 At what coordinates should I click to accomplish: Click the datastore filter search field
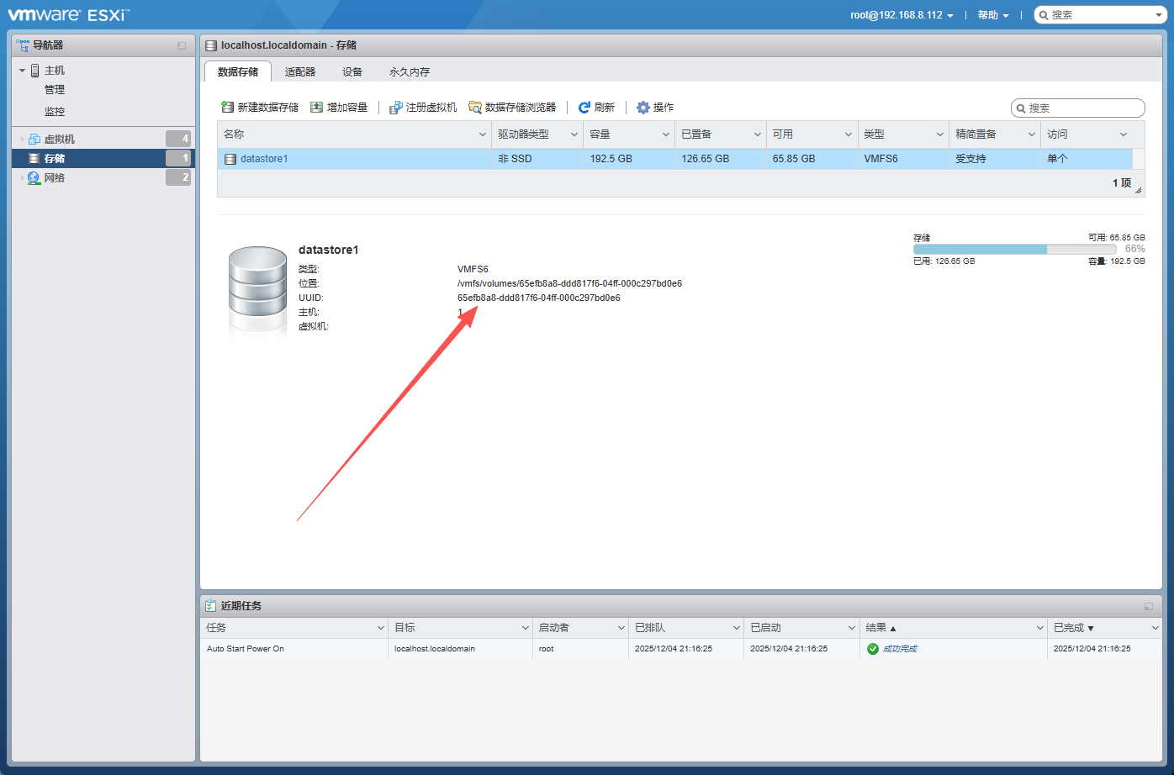tap(1078, 108)
